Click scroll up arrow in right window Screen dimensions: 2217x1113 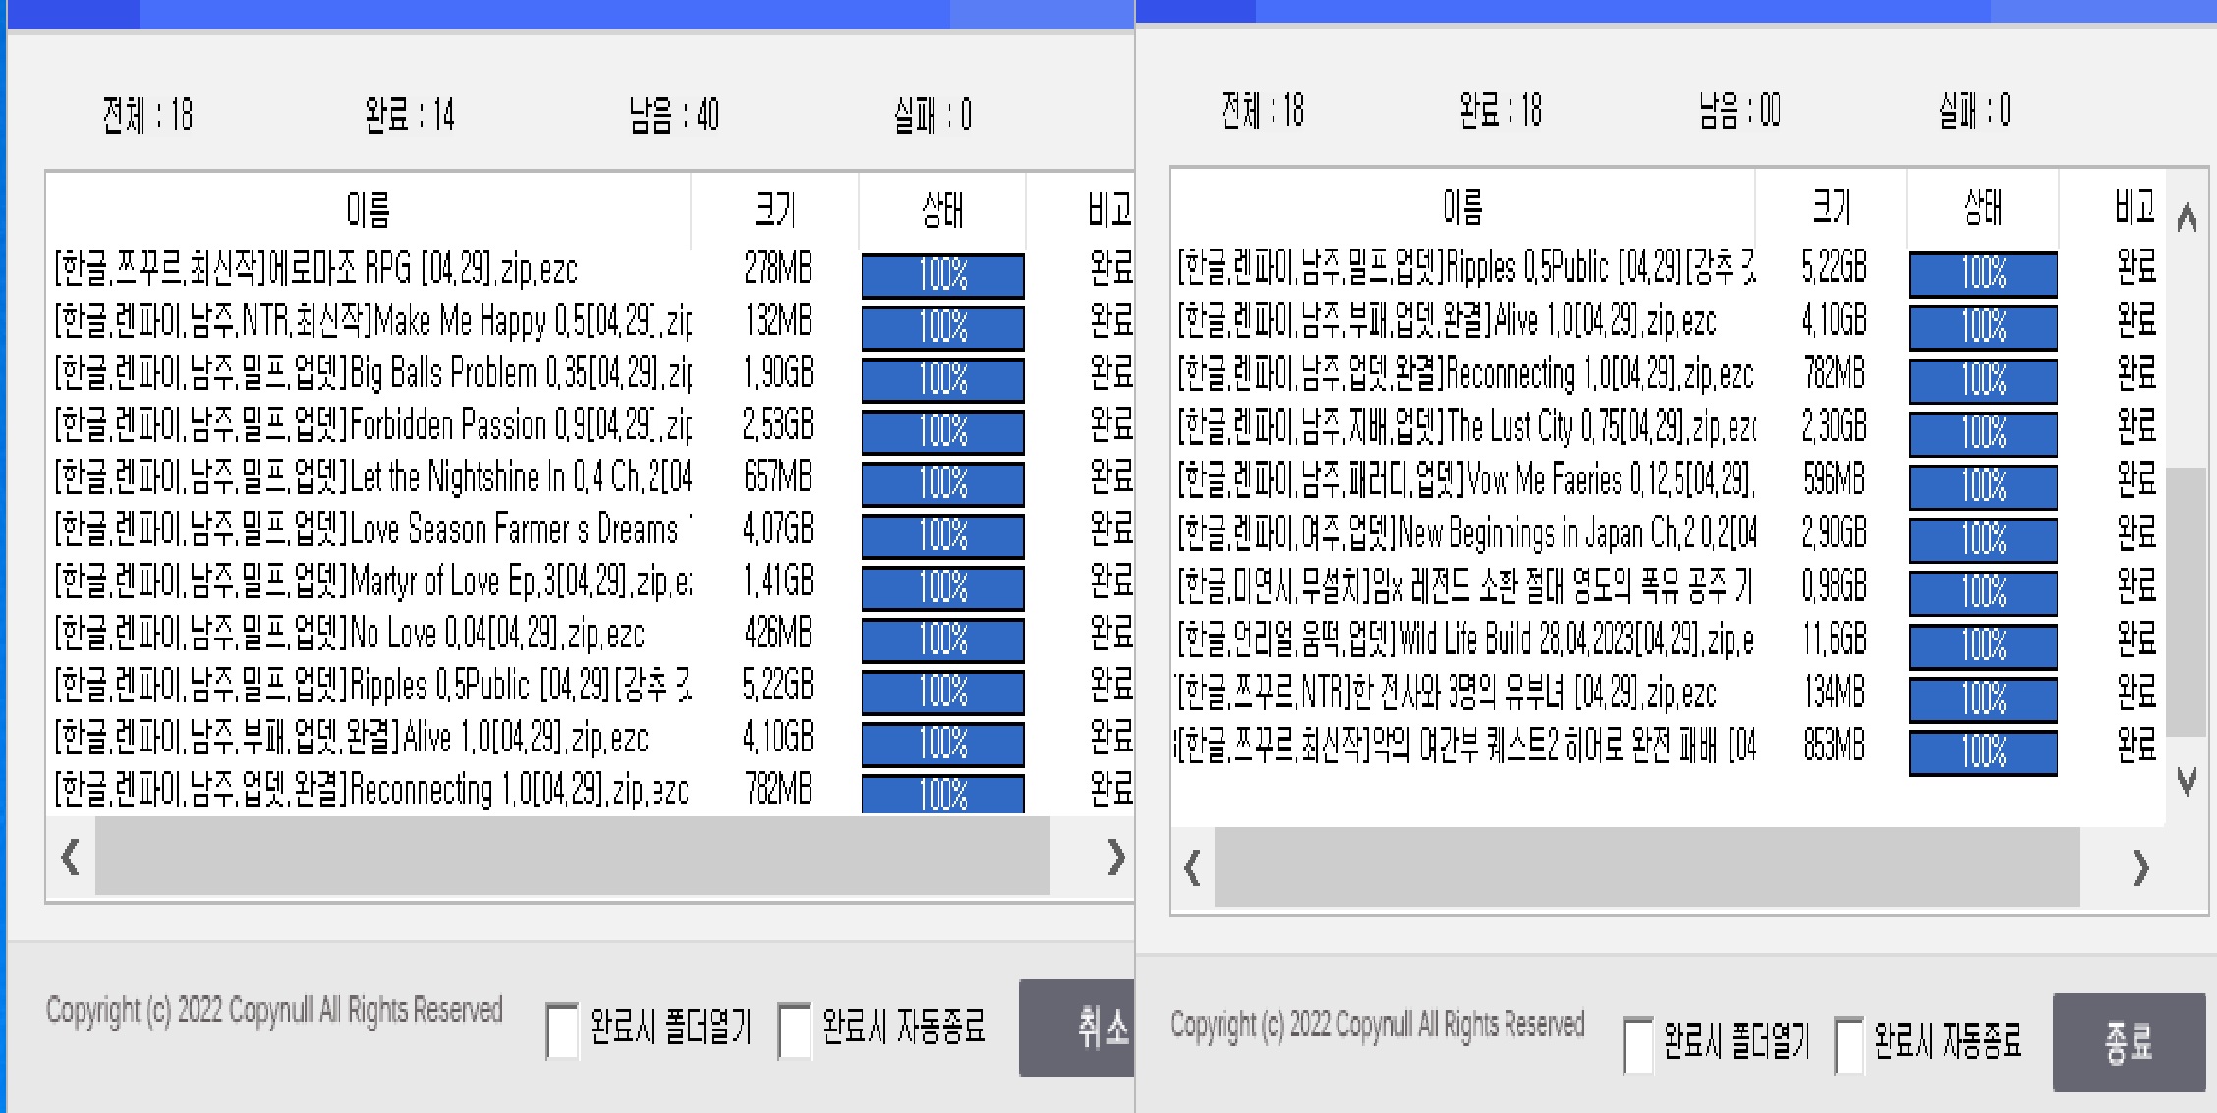[2187, 218]
